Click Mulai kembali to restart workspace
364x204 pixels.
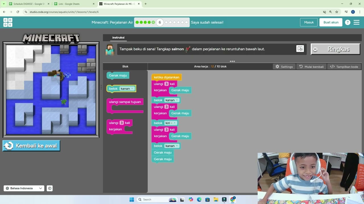(311, 67)
